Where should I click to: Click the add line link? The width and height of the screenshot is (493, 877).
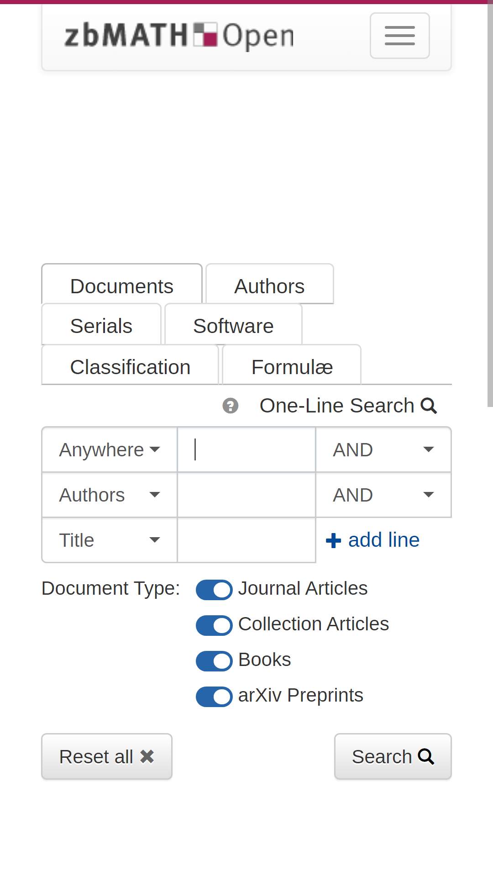pos(372,540)
